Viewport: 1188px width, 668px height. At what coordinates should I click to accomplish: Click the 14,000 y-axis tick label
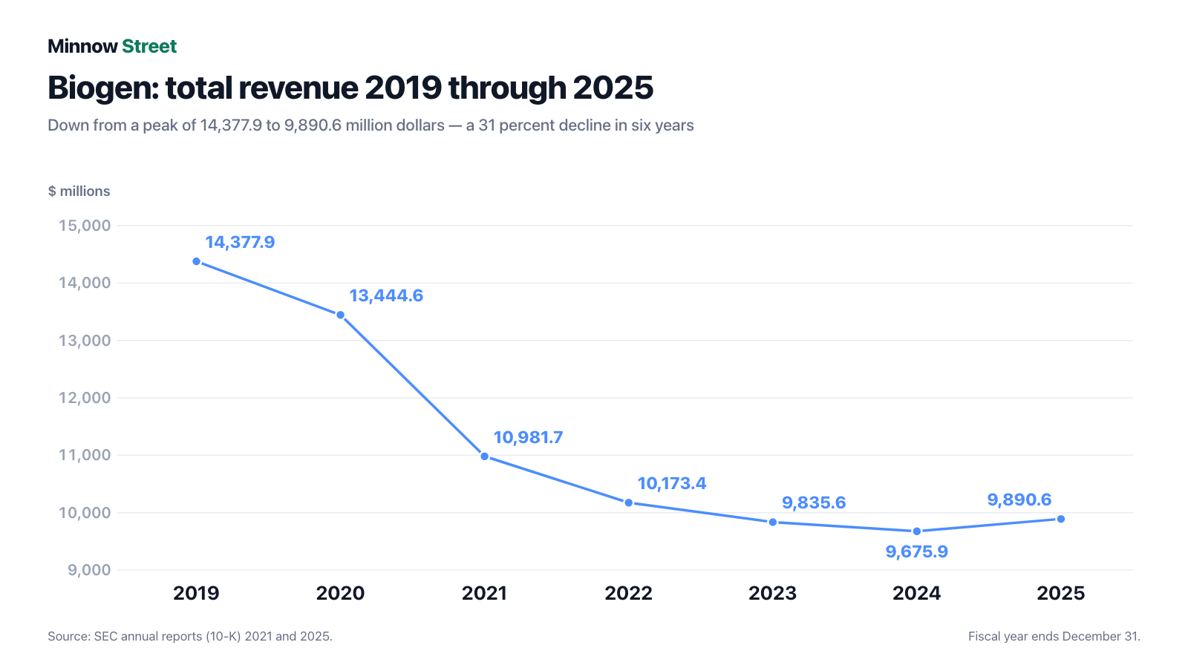coord(85,283)
